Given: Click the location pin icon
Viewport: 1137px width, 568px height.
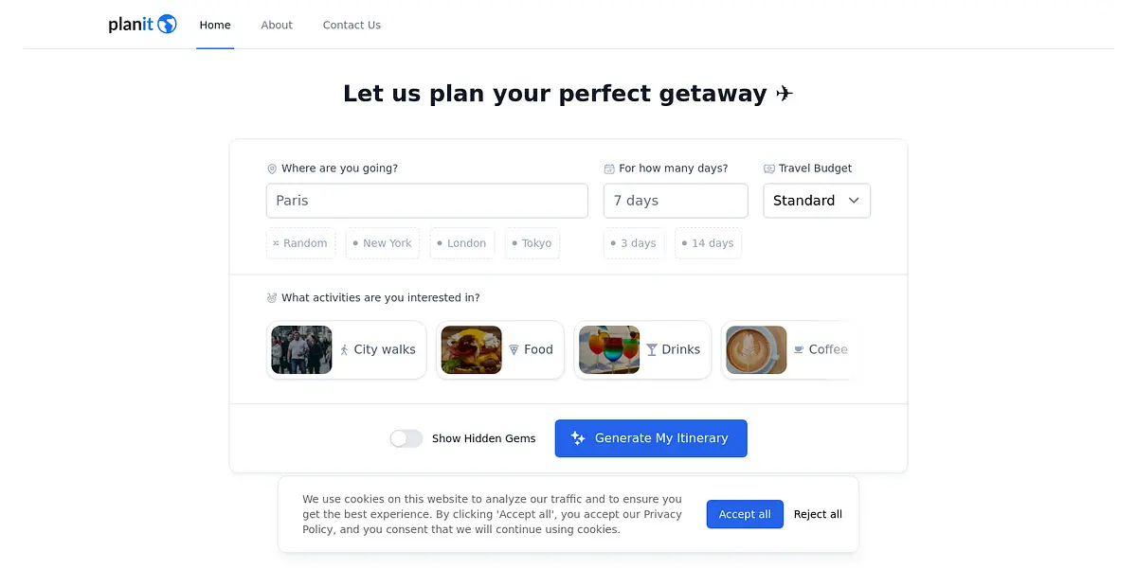Looking at the screenshot, I should click(x=272, y=169).
